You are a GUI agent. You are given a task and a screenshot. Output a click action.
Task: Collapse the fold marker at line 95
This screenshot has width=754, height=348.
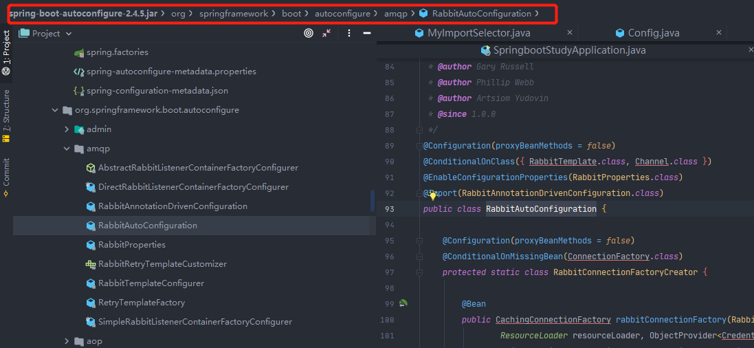(x=419, y=241)
